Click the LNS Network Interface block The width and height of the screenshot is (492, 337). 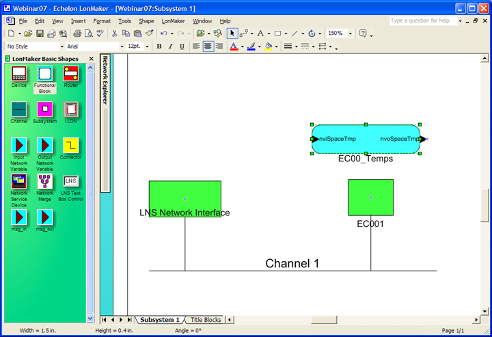point(184,198)
